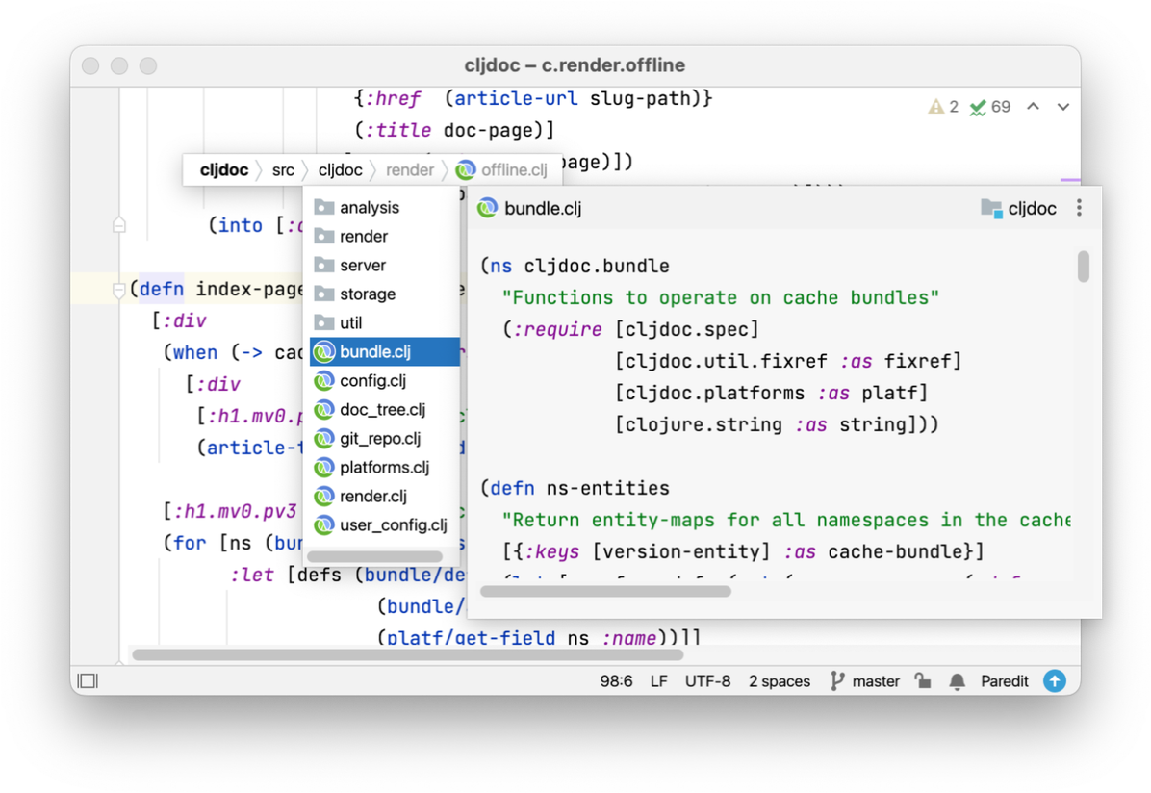
Task: Click the file list popup horizontal scrollbar
Action: (374, 556)
